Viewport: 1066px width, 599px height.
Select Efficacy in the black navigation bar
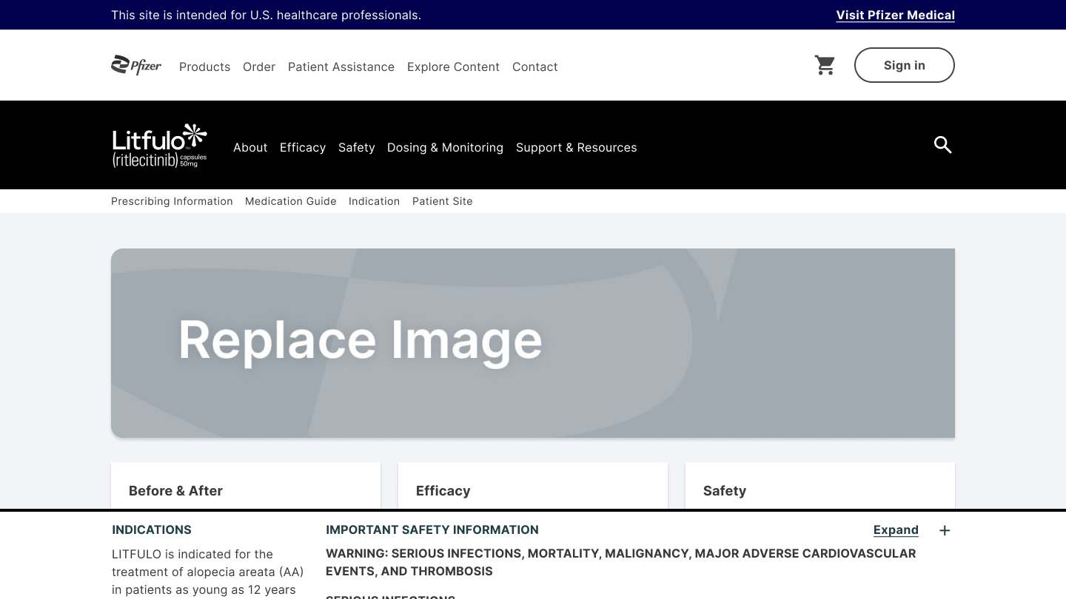303,147
